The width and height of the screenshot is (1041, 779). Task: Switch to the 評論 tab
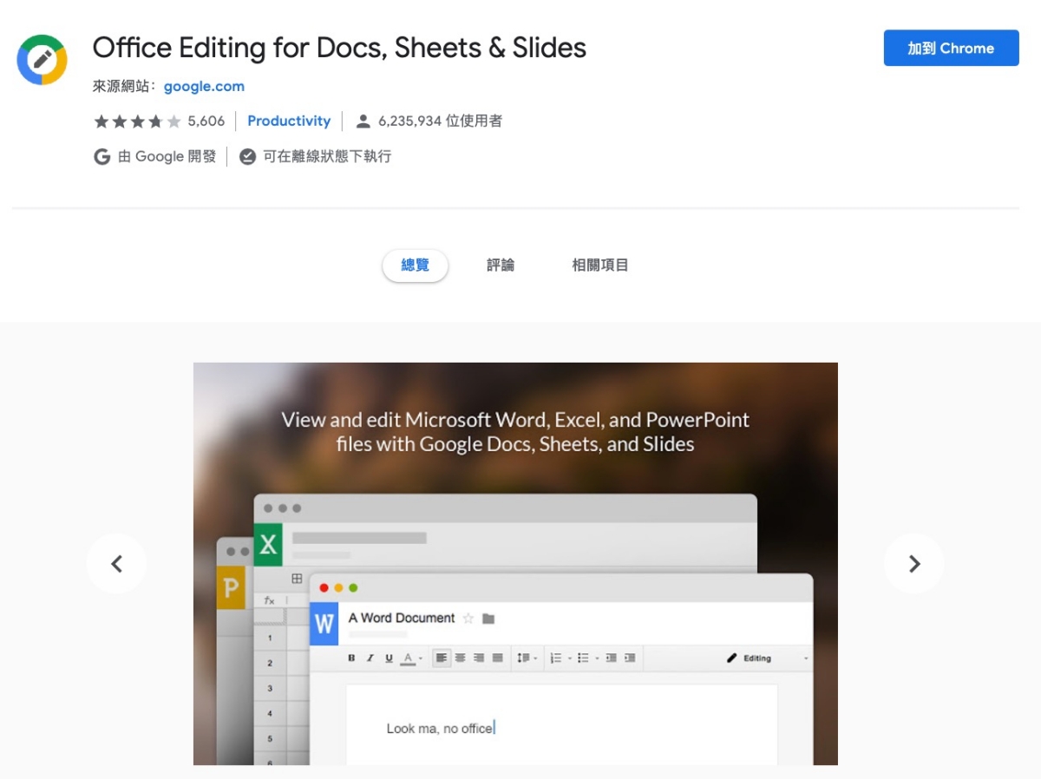[x=500, y=265]
